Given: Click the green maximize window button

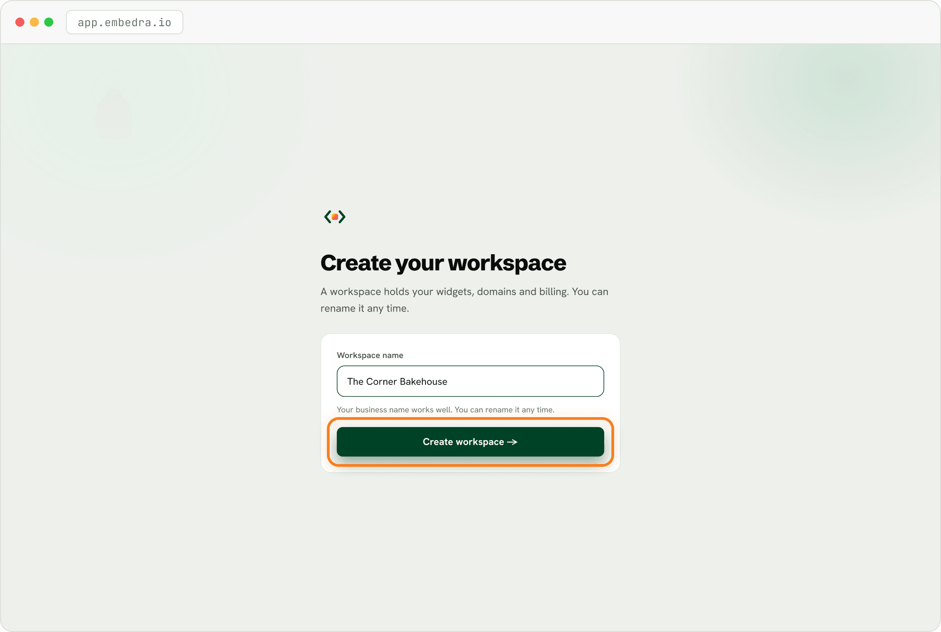Looking at the screenshot, I should [x=49, y=22].
